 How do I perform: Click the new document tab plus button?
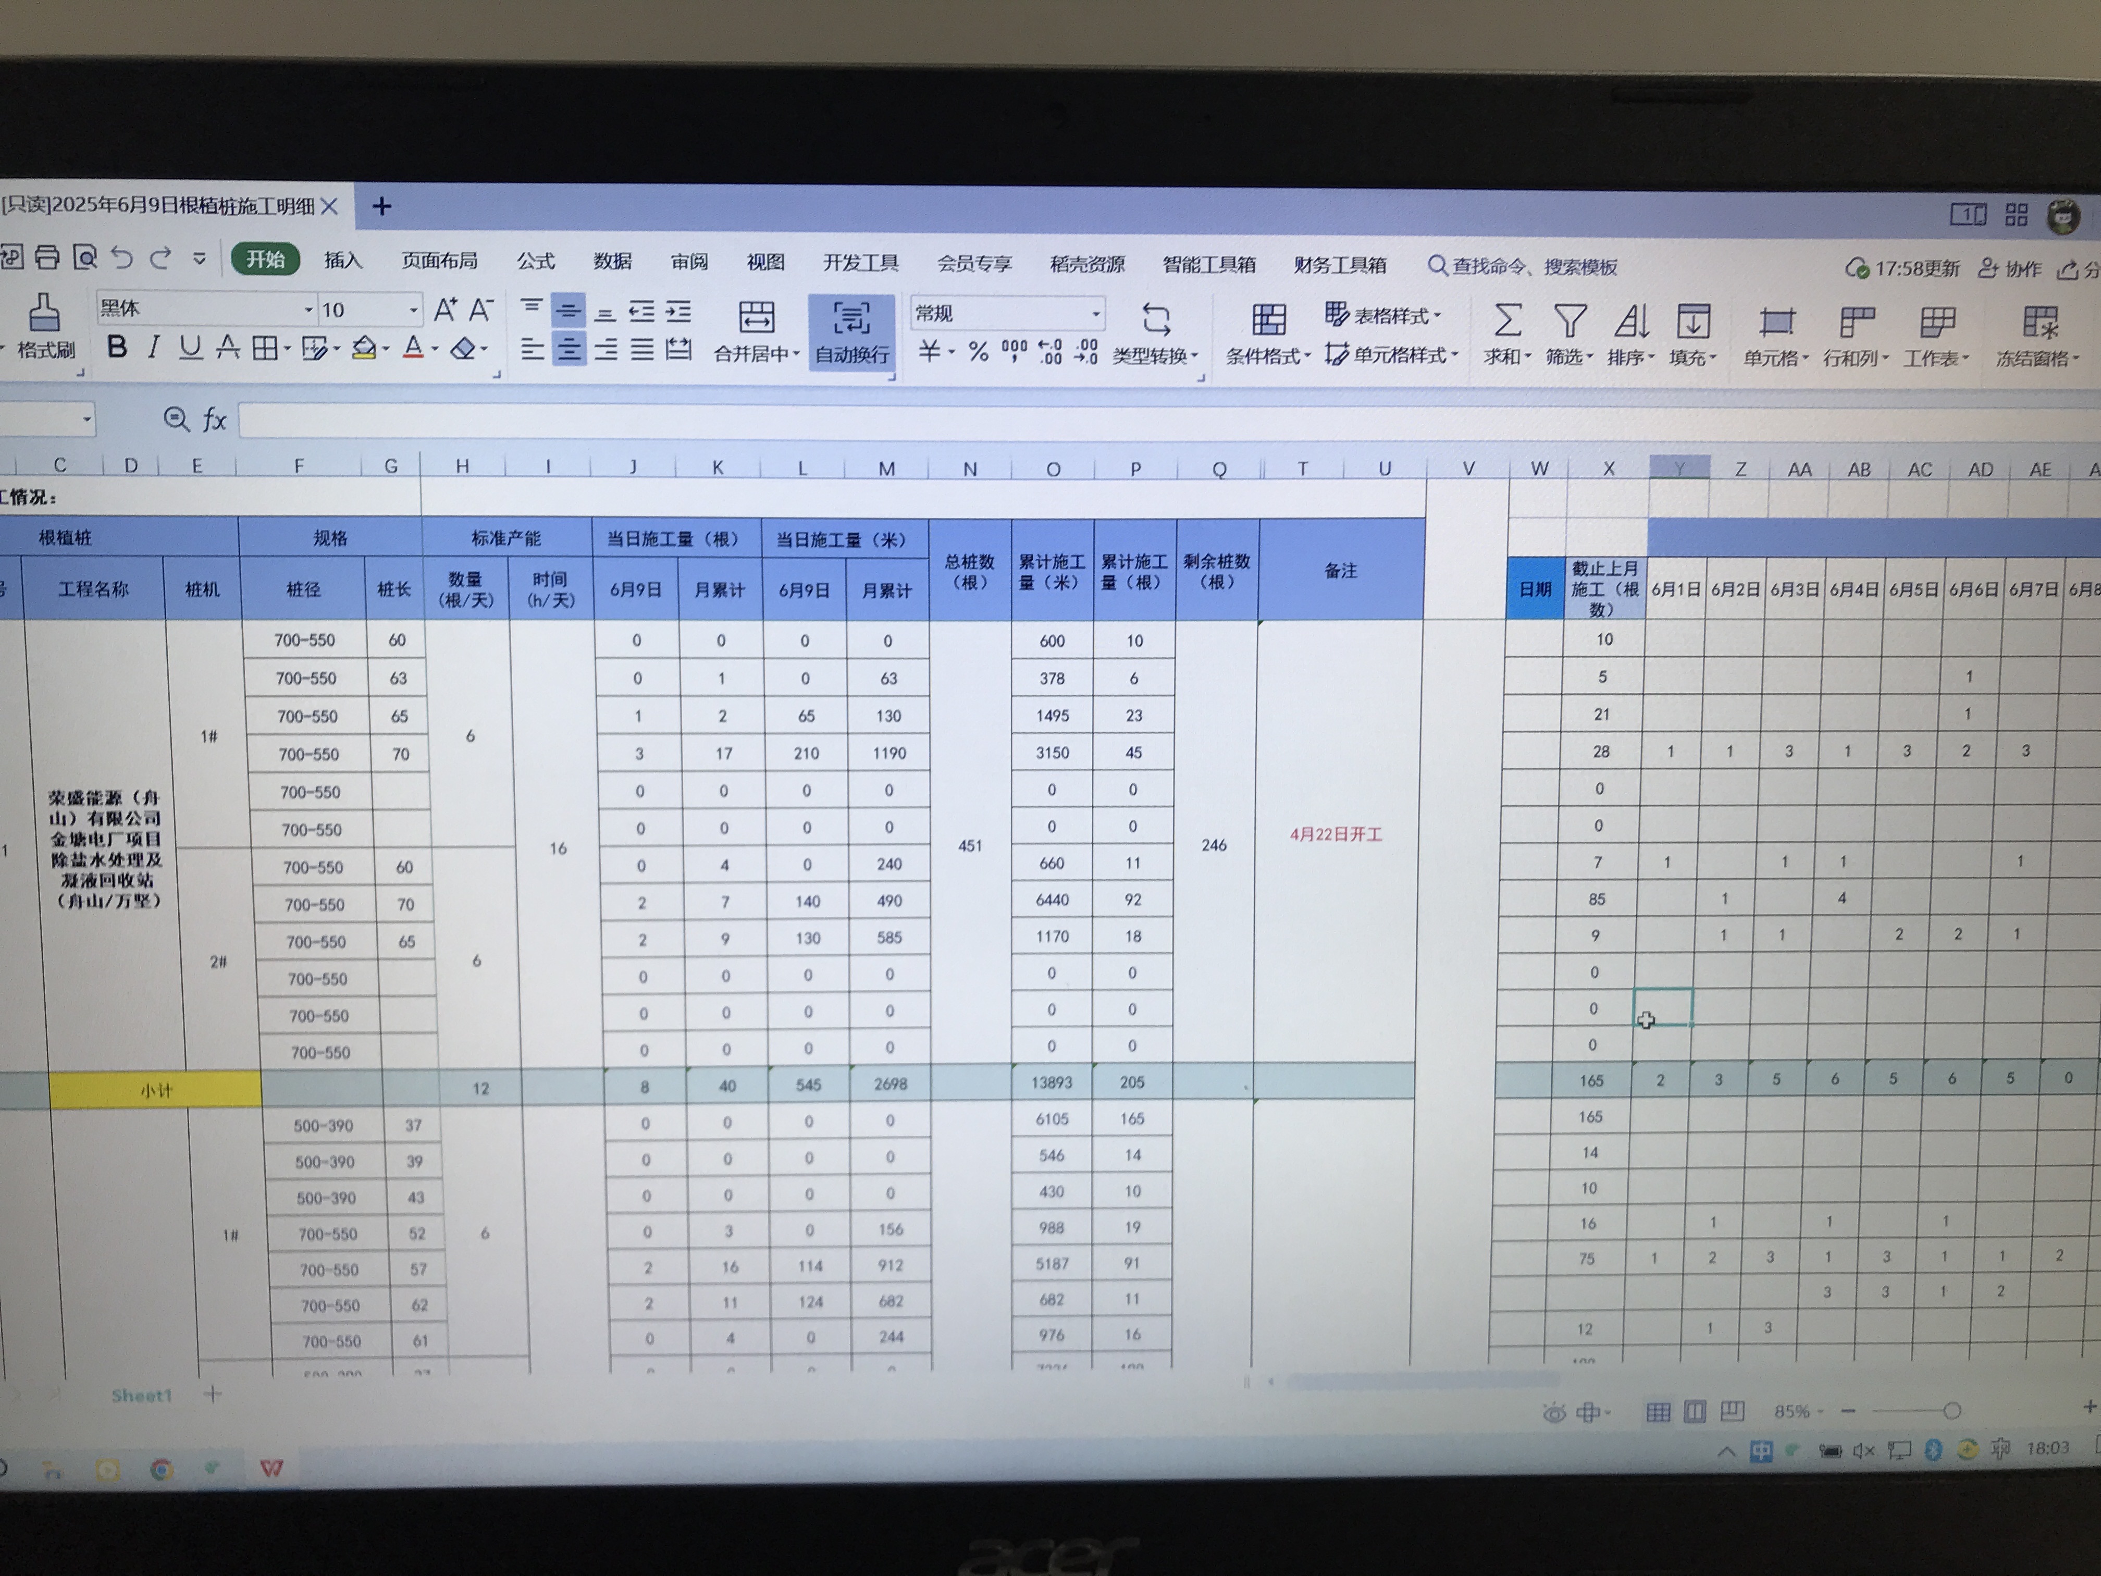[382, 206]
